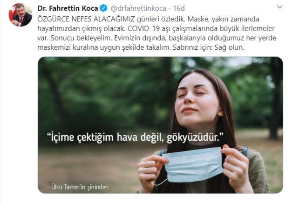Click "Sonucu bekleyelim." in the tweet text
Screen dimensions: 299x203
click(x=81, y=38)
